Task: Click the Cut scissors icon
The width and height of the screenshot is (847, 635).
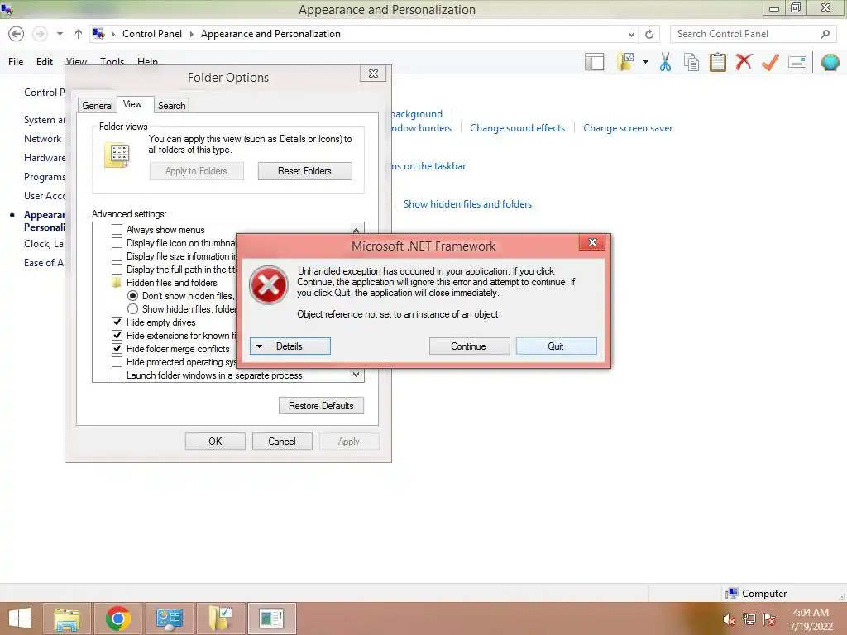Action: [666, 61]
